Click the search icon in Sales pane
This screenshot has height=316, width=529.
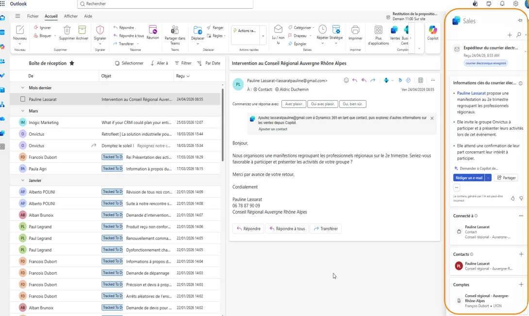click(519, 35)
